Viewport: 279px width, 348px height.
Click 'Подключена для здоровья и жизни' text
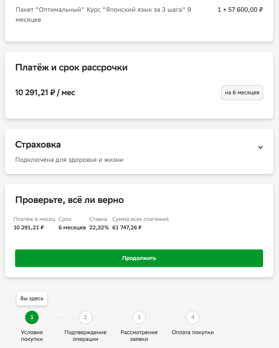coord(69,160)
